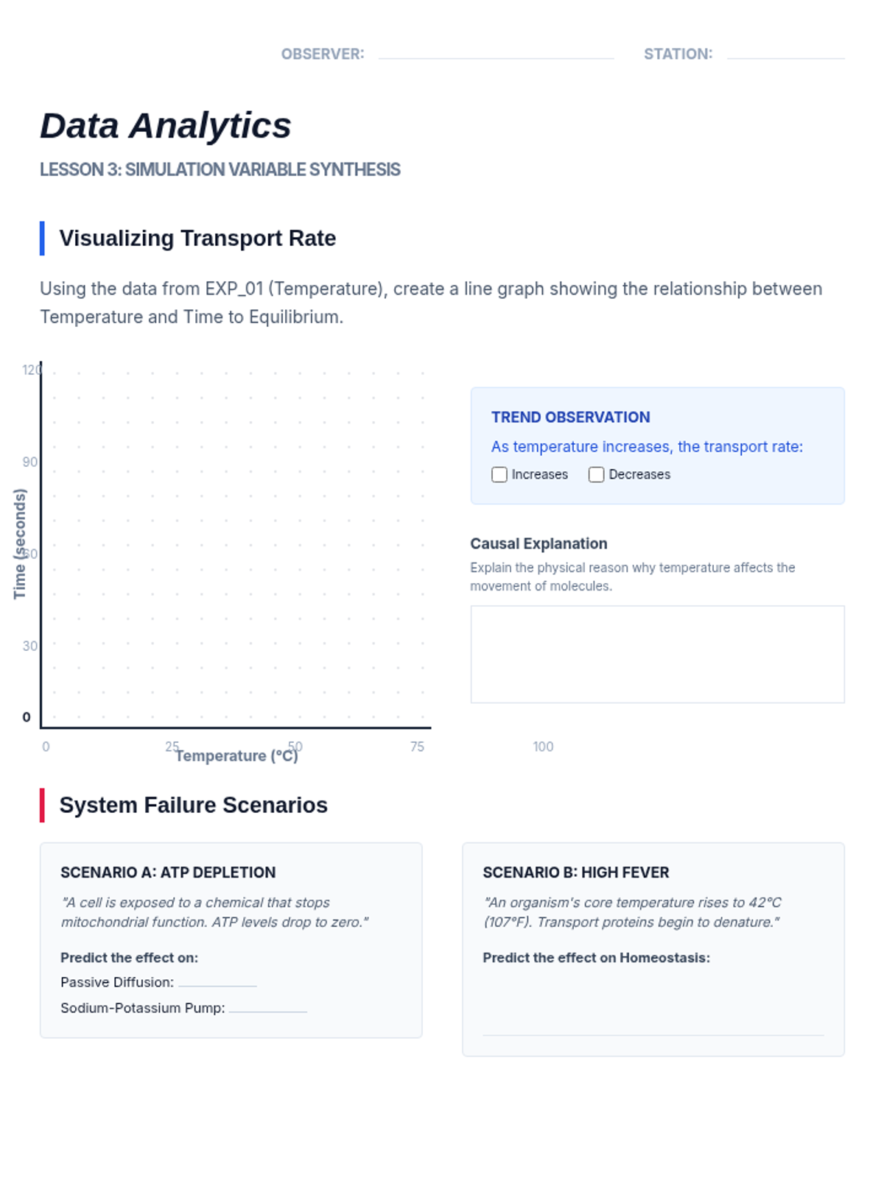
Task: Click the dotted graph plotting area
Action: tap(236, 545)
